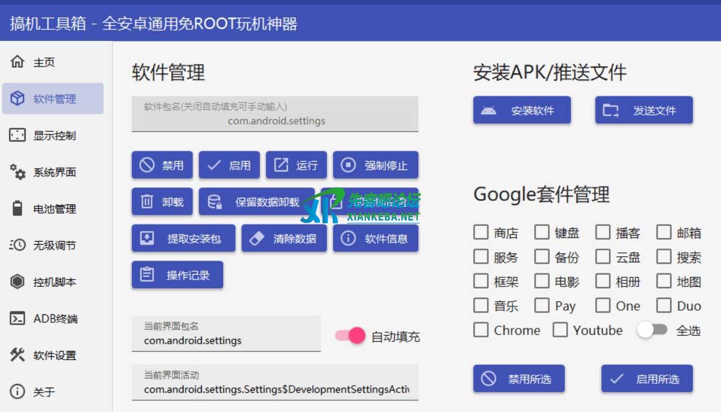The width and height of the screenshot is (721, 412).
Task: Open the ADB终端 sidebar page
Action: coord(55,319)
